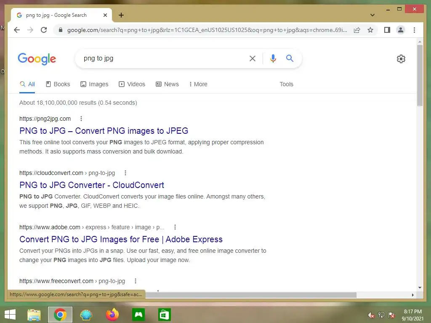The image size is (431, 323).
Task: Click the horizontal scrollbar thumb
Action: pos(250,295)
